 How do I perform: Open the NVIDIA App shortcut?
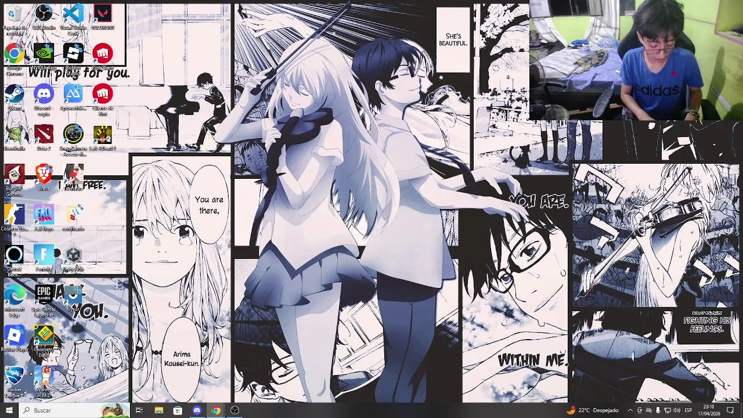coord(44,58)
